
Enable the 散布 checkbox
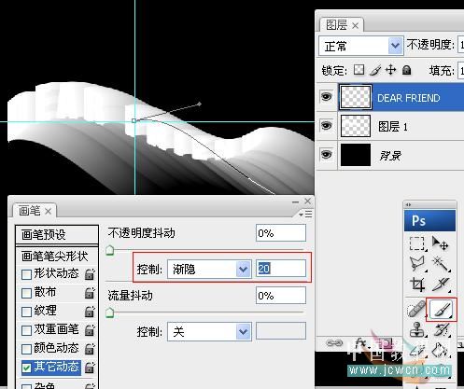(26, 293)
